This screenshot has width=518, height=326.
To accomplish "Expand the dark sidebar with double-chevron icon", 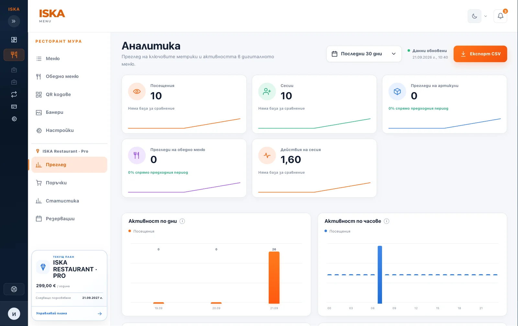I will coord(14,21).
